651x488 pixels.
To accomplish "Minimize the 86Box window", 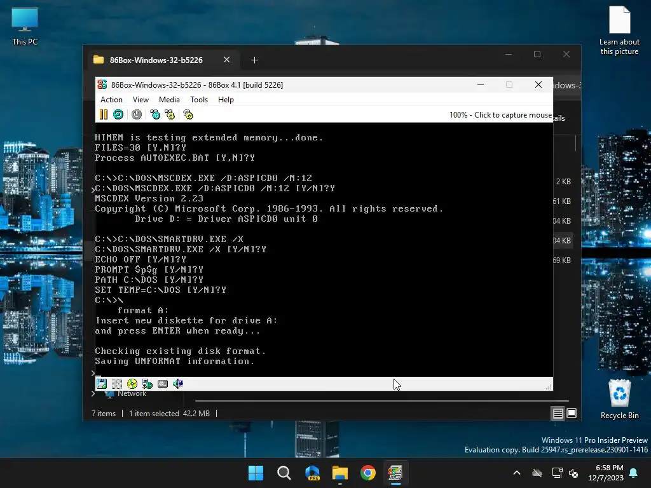I will [481, 85].
